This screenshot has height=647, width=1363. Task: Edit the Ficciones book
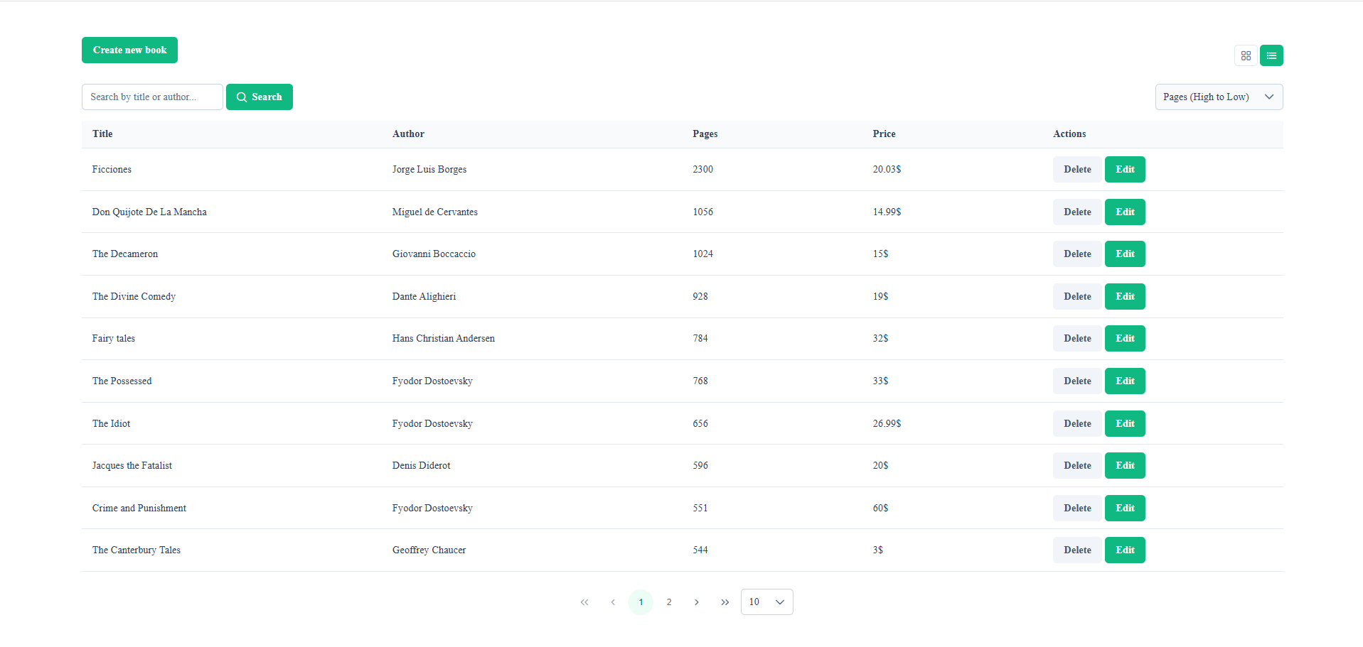[x=1125, y=170]
